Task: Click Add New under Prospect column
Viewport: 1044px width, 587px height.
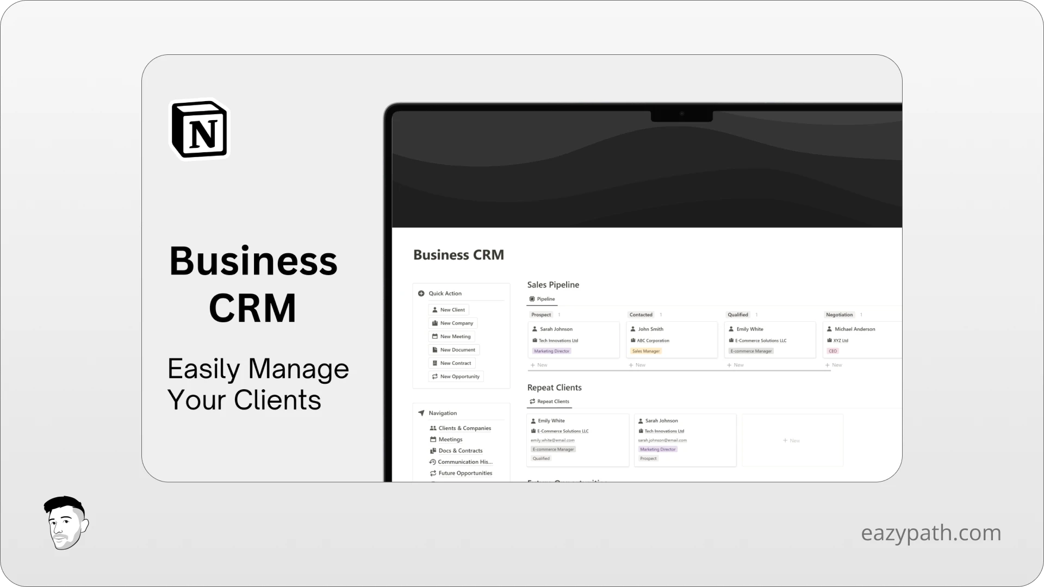Action: pyautogui.click(x=538, y=365)
